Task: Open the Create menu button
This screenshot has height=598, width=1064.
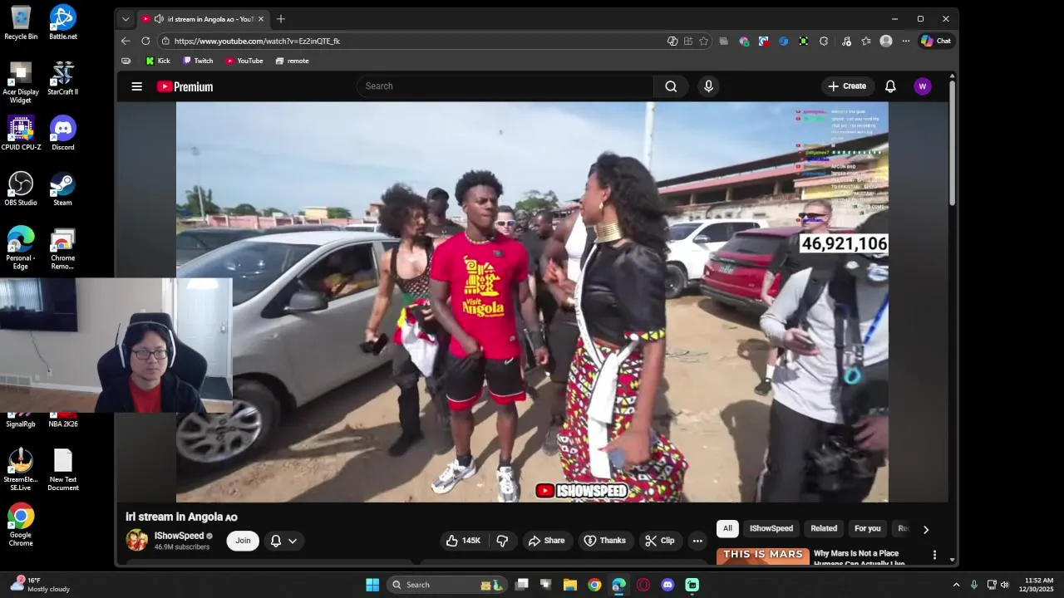Action: click(847, 86)
